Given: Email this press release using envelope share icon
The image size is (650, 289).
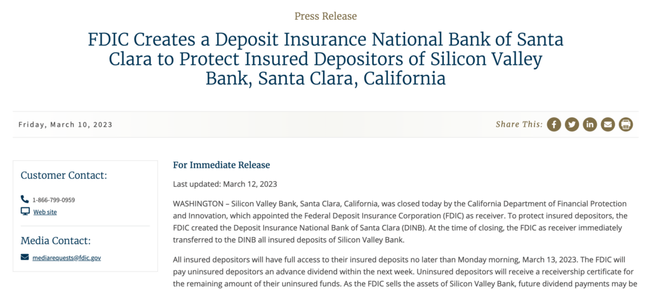Looking at the screenshot, I should [607, 124].
